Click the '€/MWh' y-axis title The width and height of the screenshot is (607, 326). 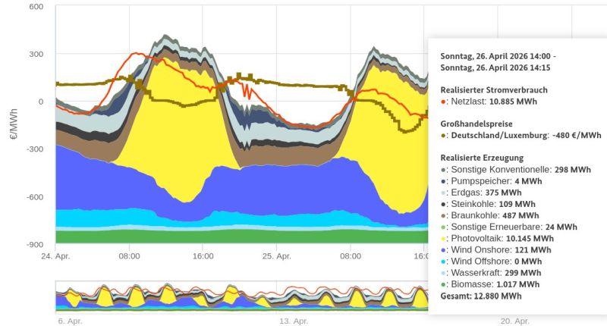(14, 124)
